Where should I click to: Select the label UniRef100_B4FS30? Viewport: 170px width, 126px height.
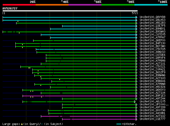[x=152, y=43]
